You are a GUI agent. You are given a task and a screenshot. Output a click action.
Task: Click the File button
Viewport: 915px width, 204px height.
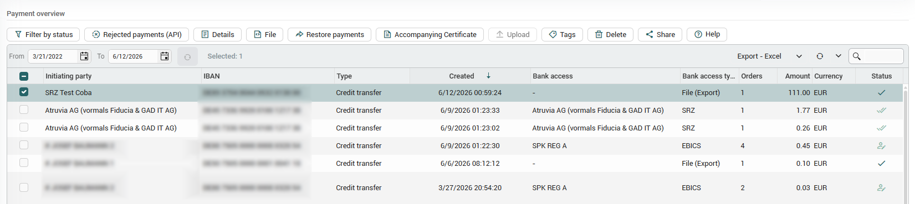(x=264, y=34)
